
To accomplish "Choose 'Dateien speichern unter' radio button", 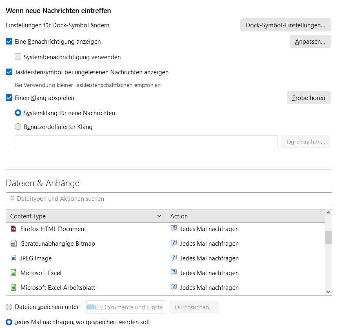I will click(9, 307).
